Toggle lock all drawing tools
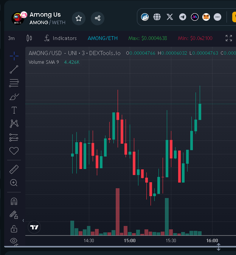This screenshot has height=255, width=236. click(14, 229)
